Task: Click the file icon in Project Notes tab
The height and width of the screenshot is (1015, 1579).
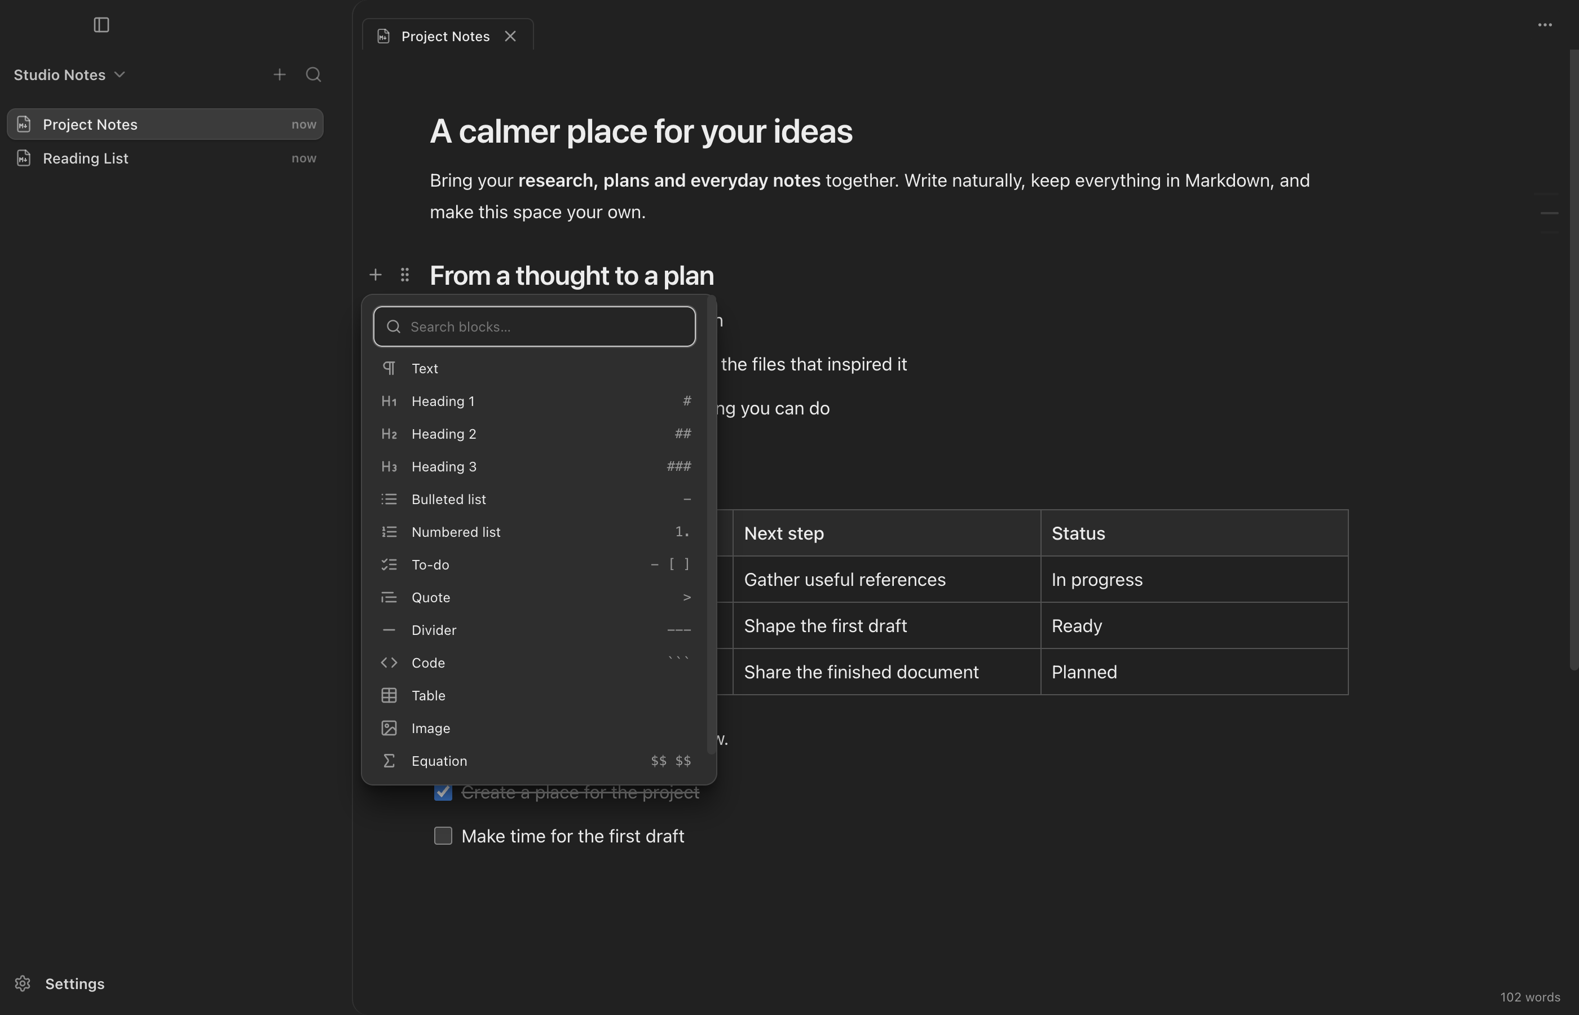Action: [383, 36]
